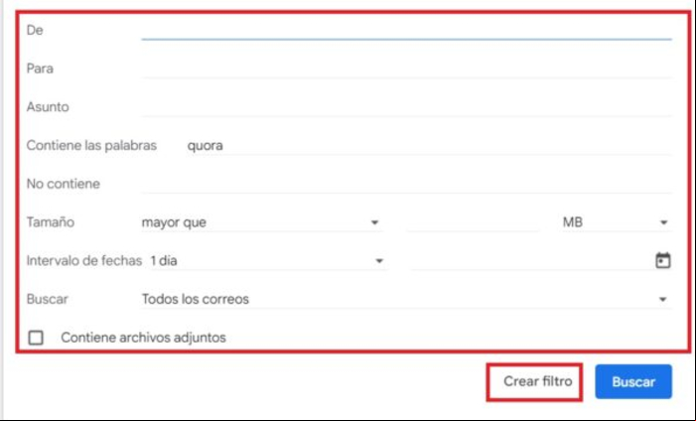Image resolution: width=696 pixels, height=421 pixels.
Task: Check 'Contiene archivos adjuntos' checkbox
Action: pos(36,338)
